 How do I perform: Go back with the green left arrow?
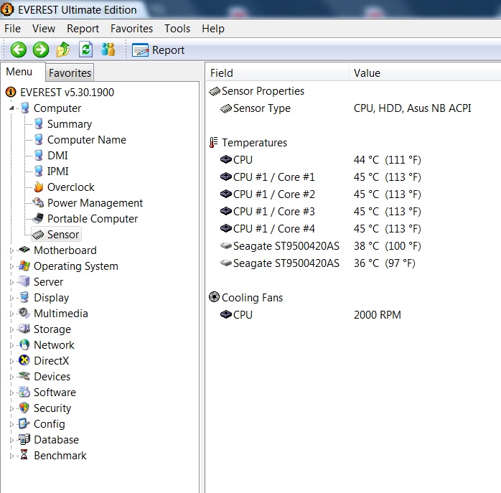pos(18,50)
